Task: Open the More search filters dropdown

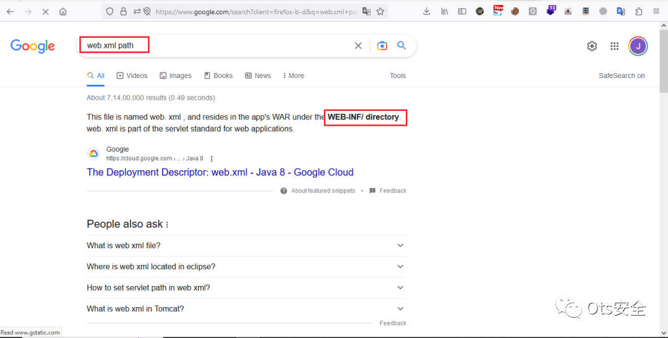Action: coord(294,76)
